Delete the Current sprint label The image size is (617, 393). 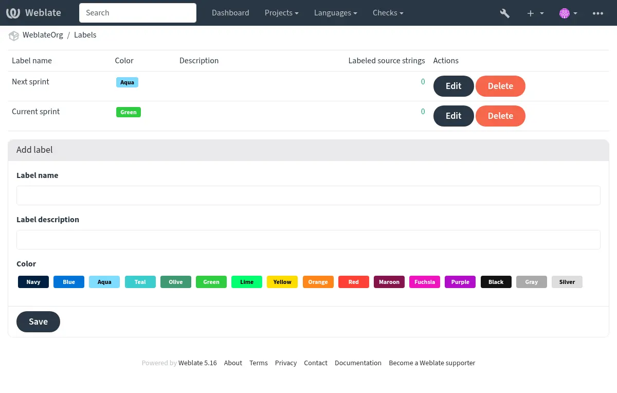pyautogui.click(x=500, y=116)
